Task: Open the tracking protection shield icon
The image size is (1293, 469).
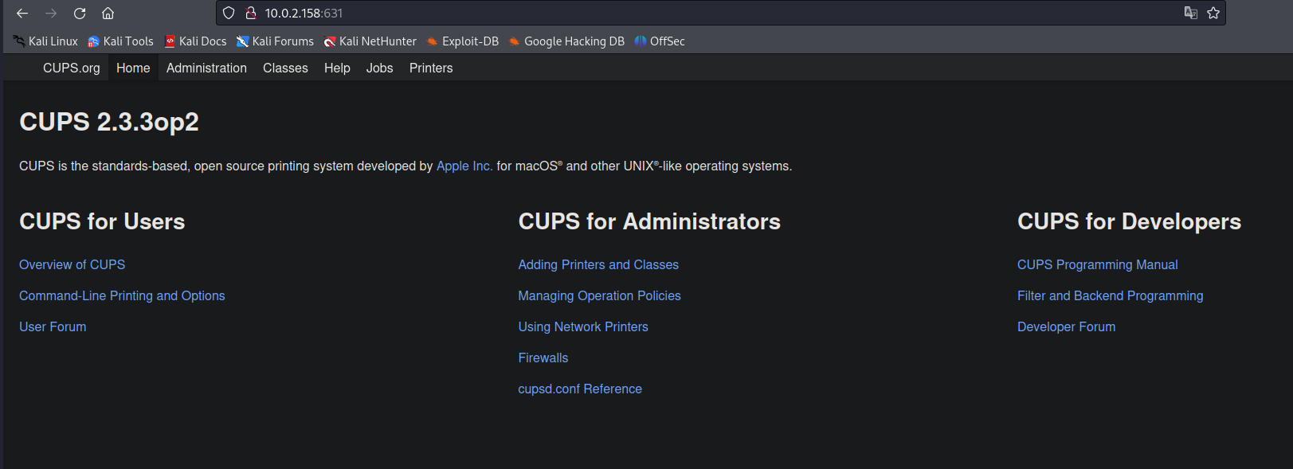Action: pyautogui.click(x=229, y=13)
